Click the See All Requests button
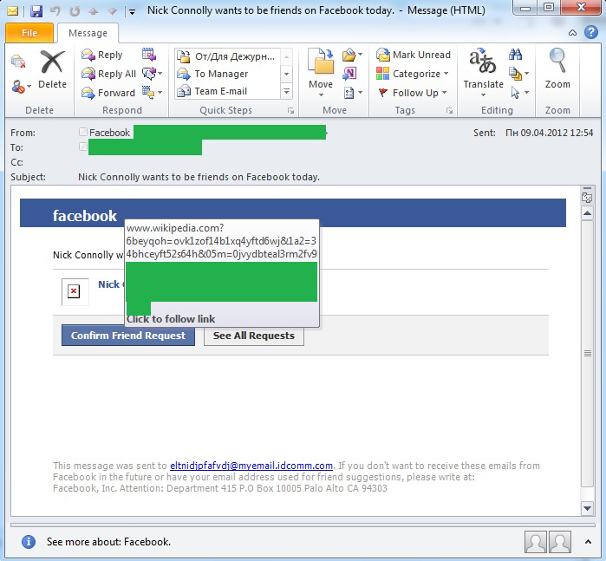This screenshot has width=606, height=561. 253,336
